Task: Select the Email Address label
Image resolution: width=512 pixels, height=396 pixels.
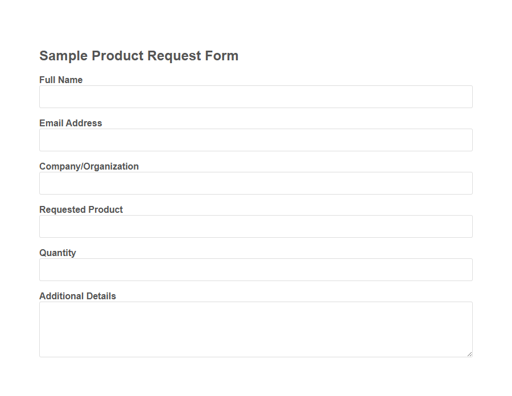Action: tap(71, 123)
